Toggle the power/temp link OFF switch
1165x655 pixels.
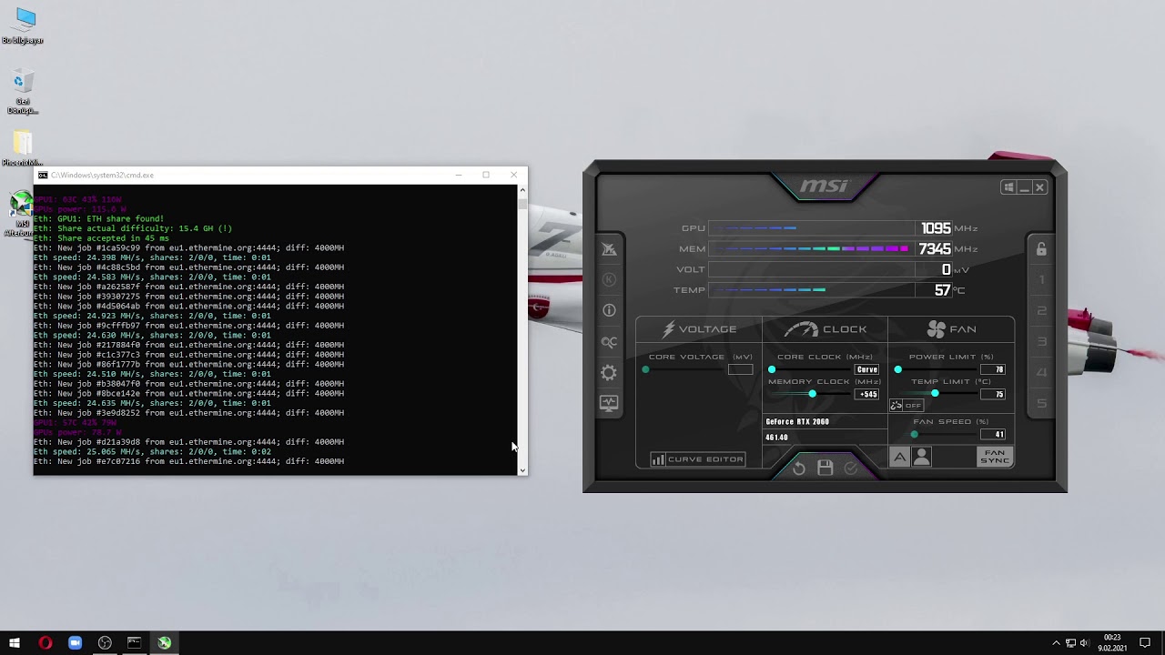pyautogui.click(x=907, y=406)
